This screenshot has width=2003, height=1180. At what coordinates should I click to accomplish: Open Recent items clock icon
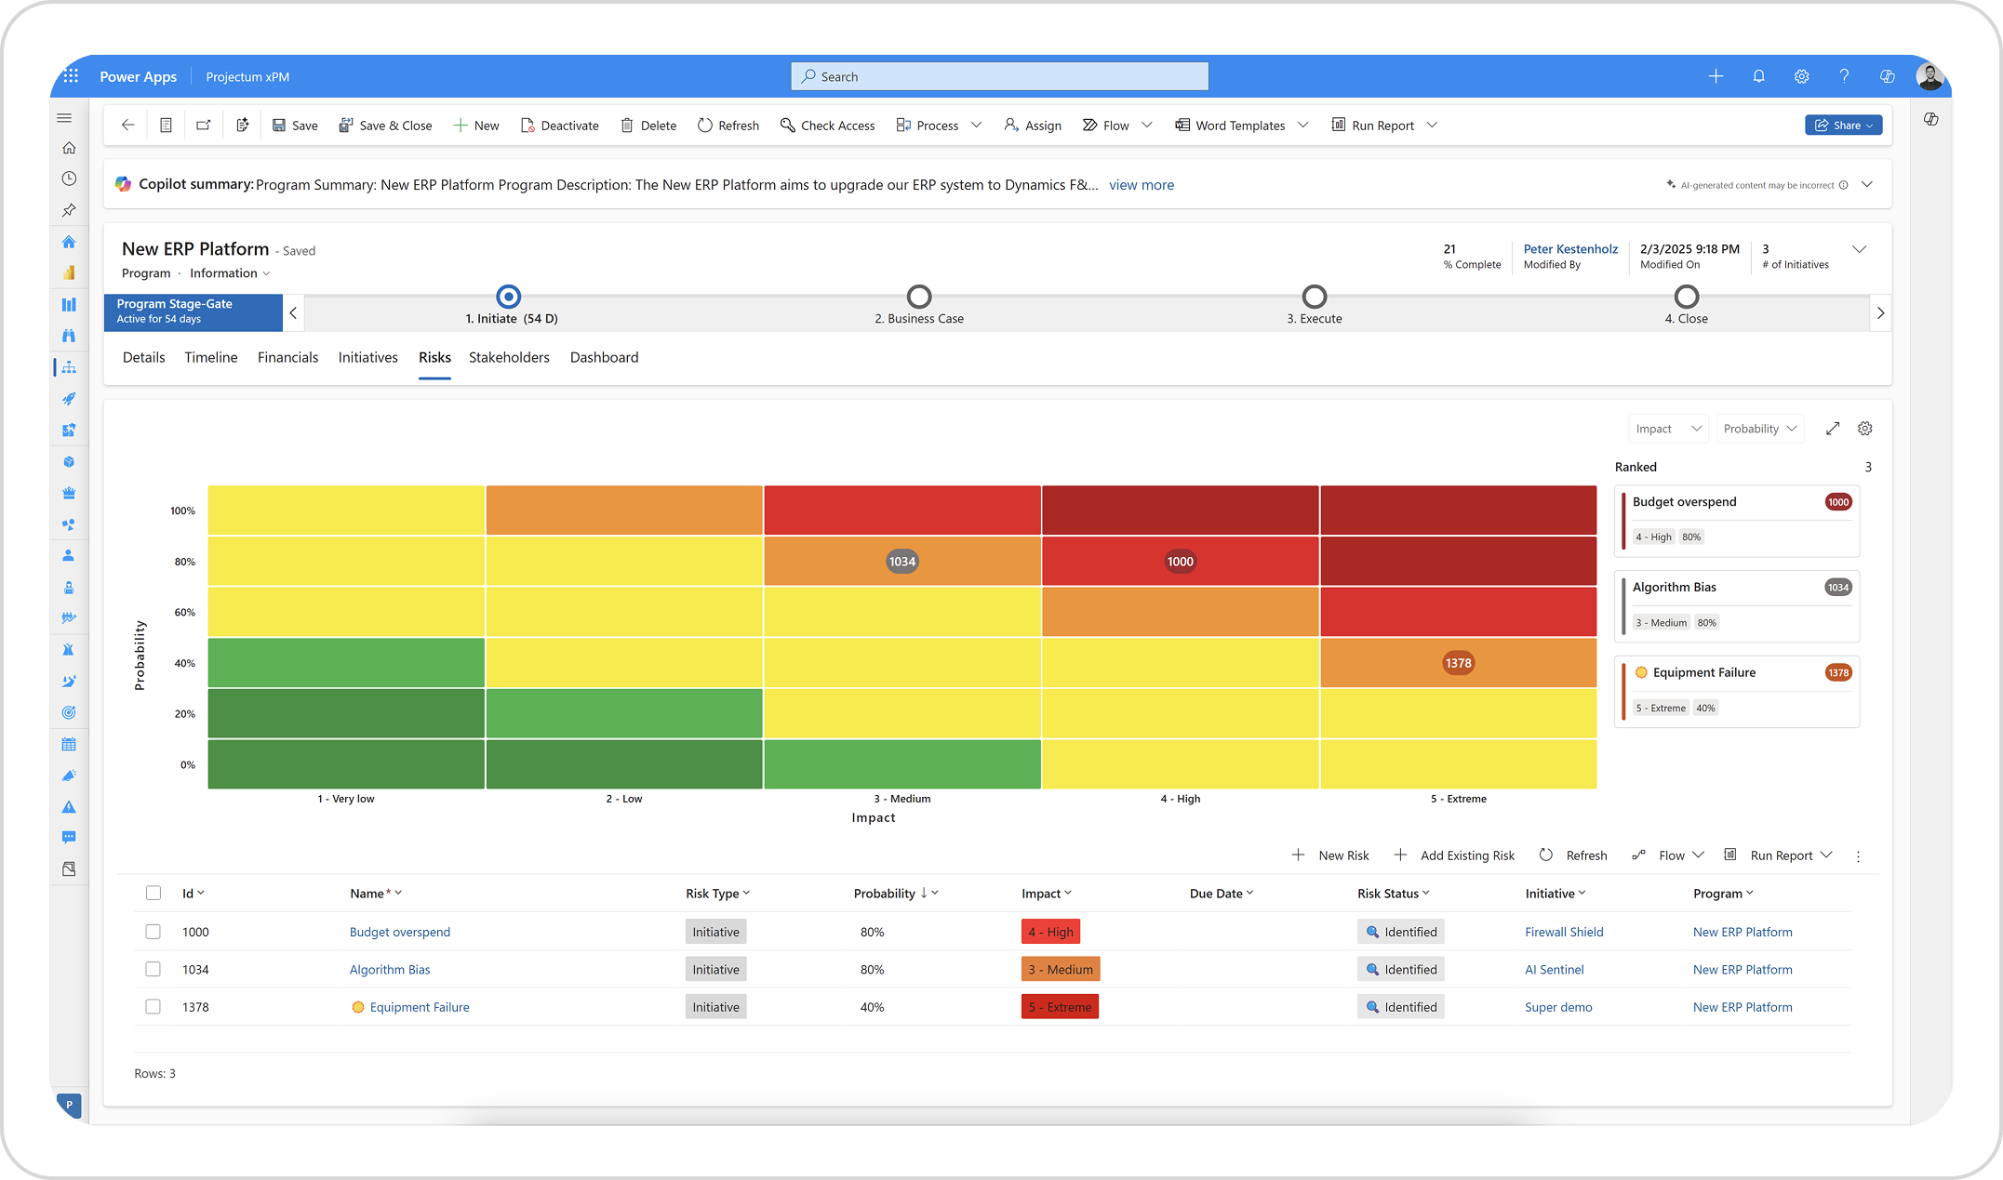[69, 179]
